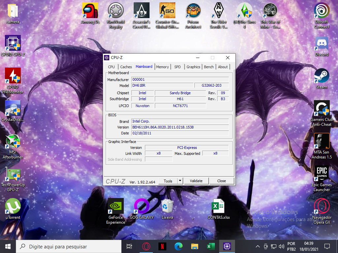Launch Opera GX browser desktop icon

click(321, 211)
